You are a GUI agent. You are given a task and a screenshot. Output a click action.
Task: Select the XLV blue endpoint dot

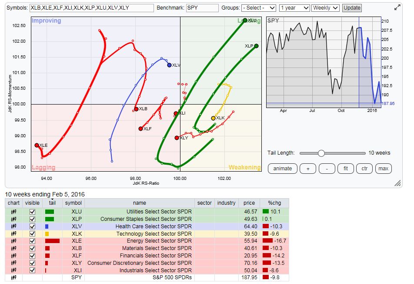169,65
